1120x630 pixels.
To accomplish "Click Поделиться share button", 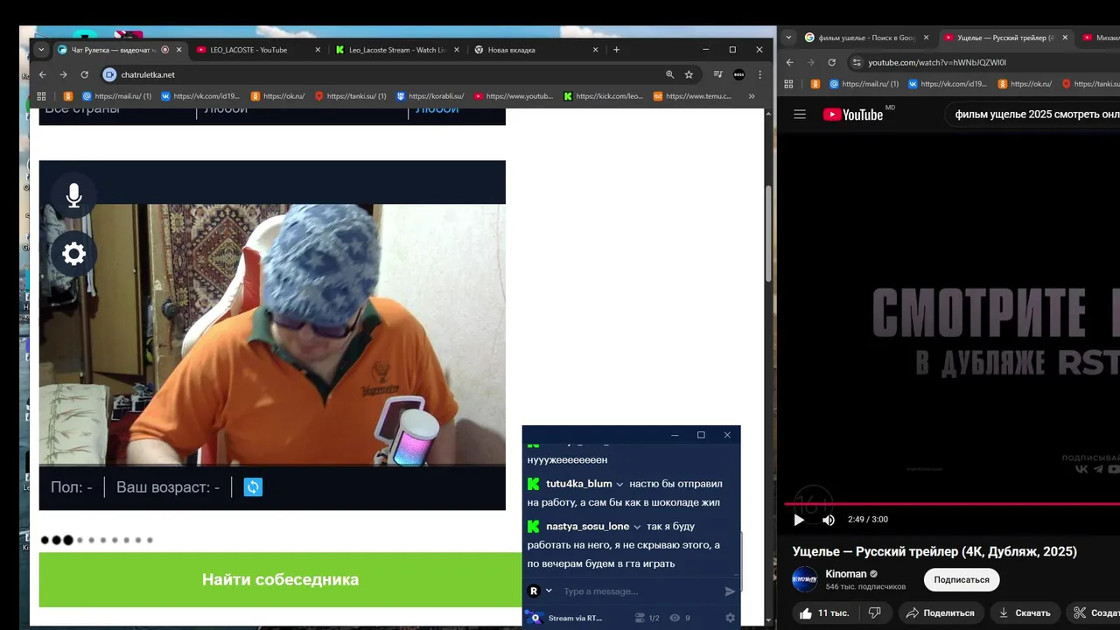I will click(x=940, y=612).
